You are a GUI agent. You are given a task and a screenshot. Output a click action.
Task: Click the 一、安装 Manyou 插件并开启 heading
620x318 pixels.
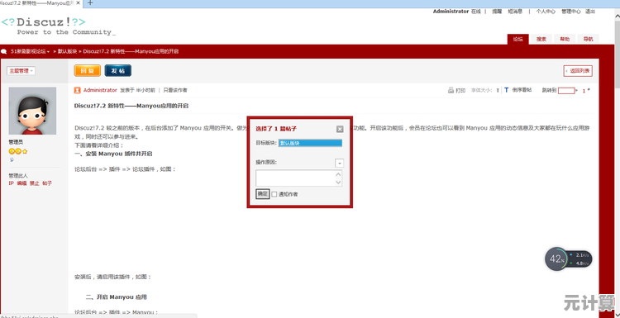tap(113, 154)
